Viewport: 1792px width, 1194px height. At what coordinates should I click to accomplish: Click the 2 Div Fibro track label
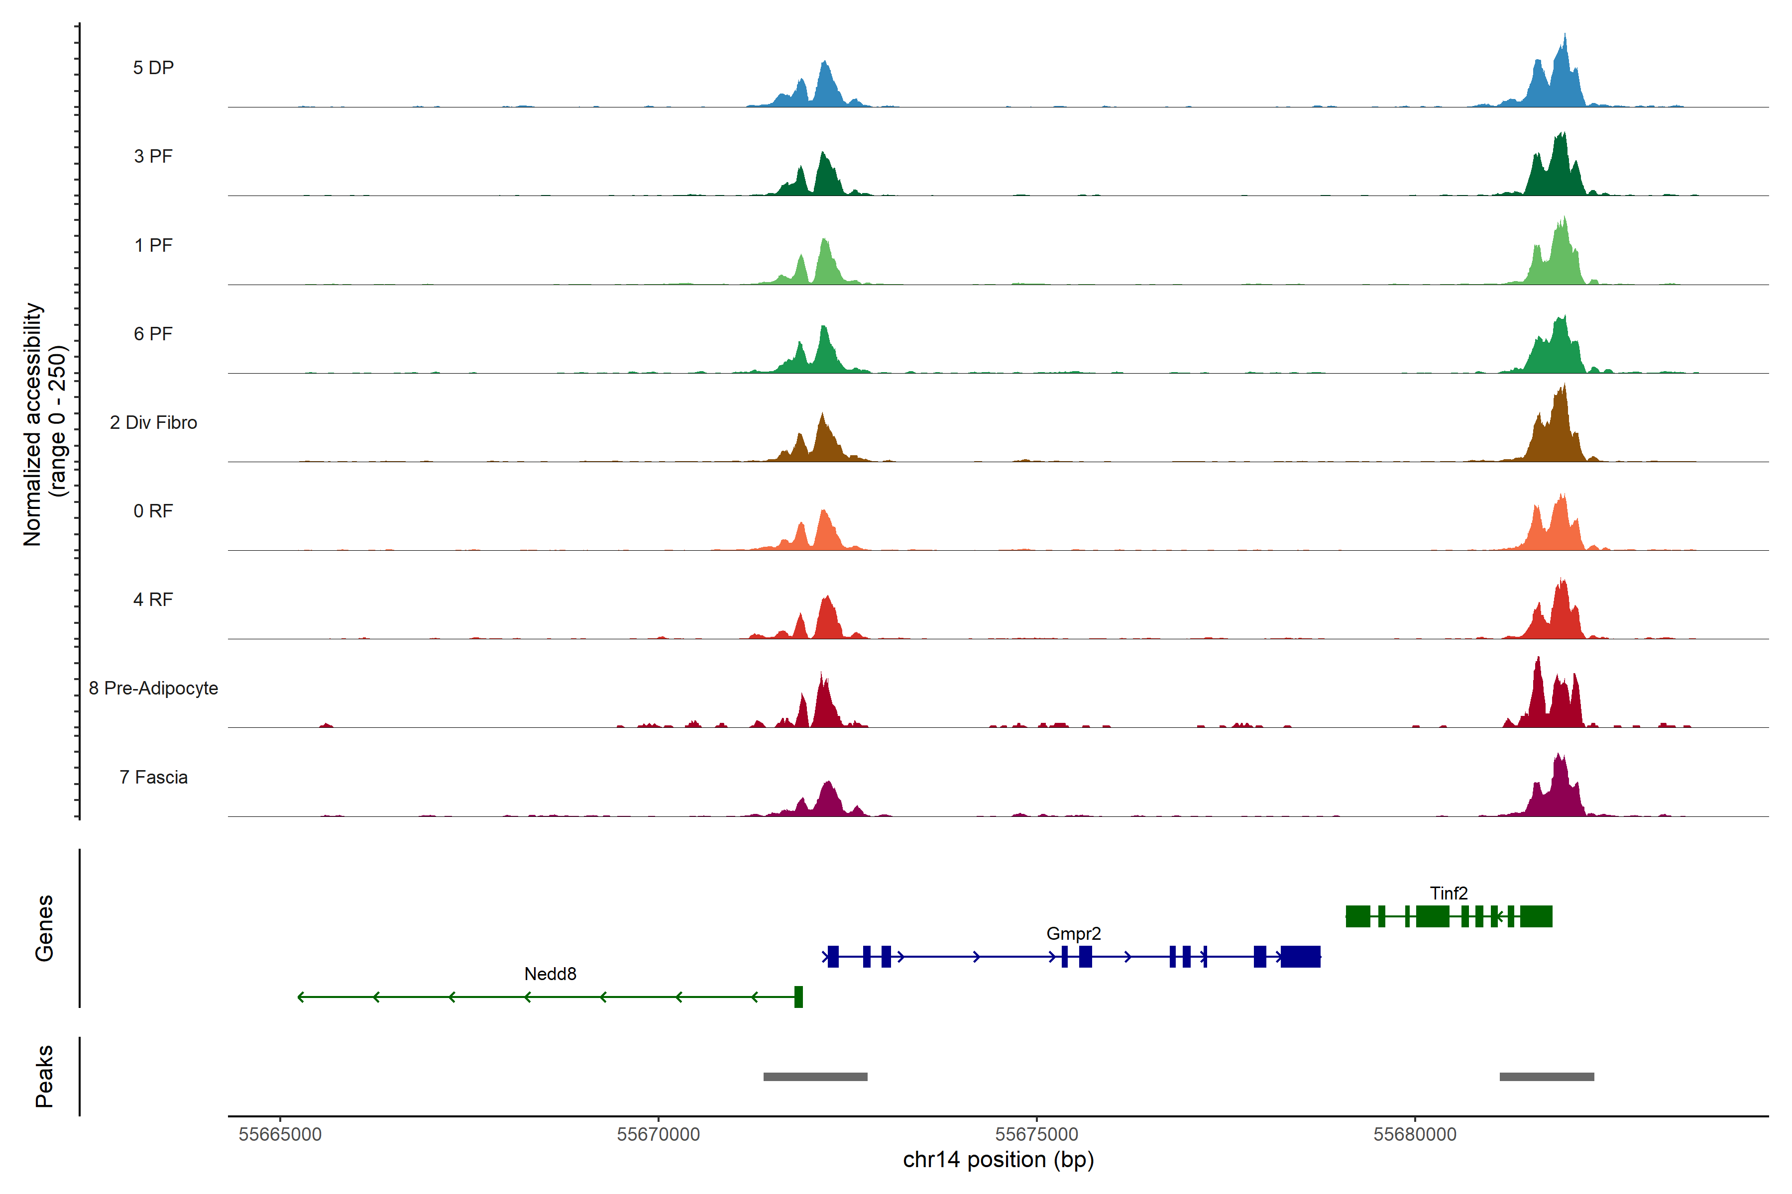[153, 422]
